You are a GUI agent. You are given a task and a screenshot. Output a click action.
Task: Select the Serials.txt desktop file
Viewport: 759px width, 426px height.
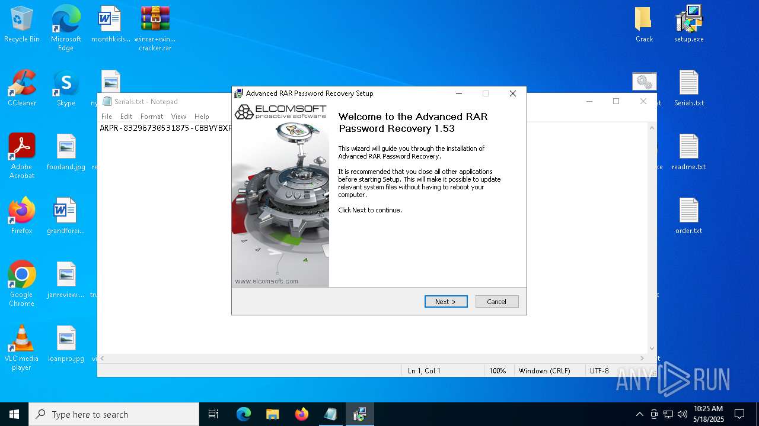(x=688, y=88)
